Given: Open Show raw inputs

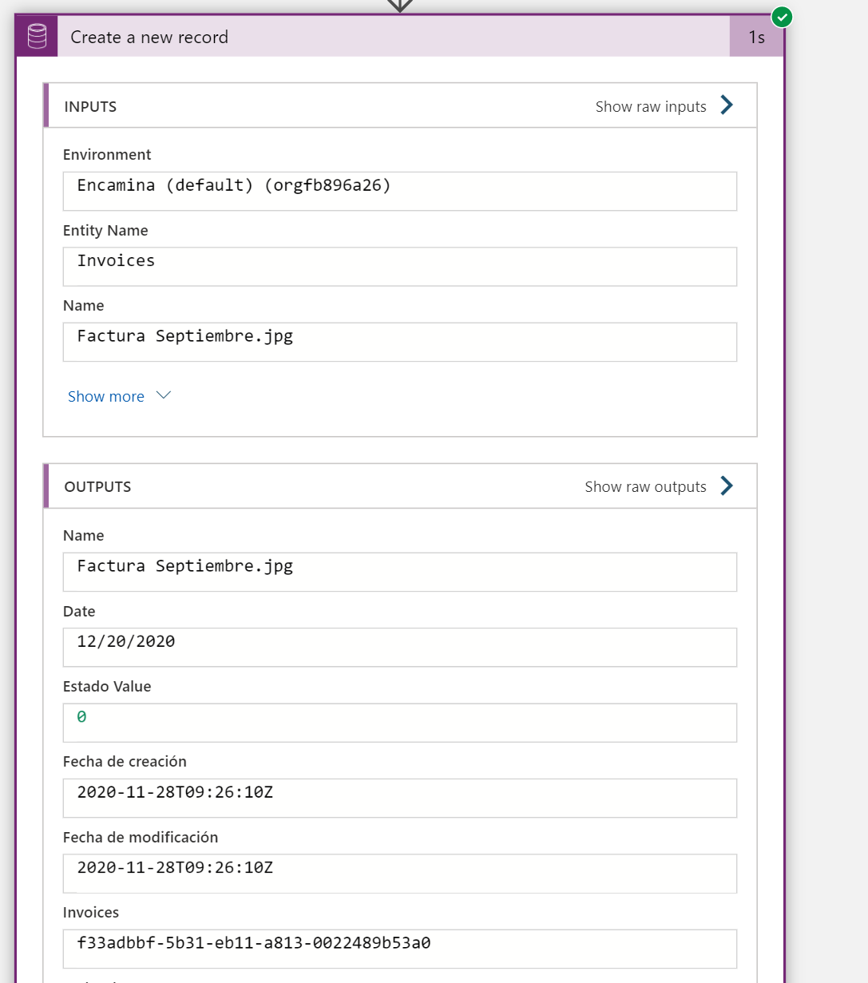Looking at the screenshot, I should click(652, 105).
